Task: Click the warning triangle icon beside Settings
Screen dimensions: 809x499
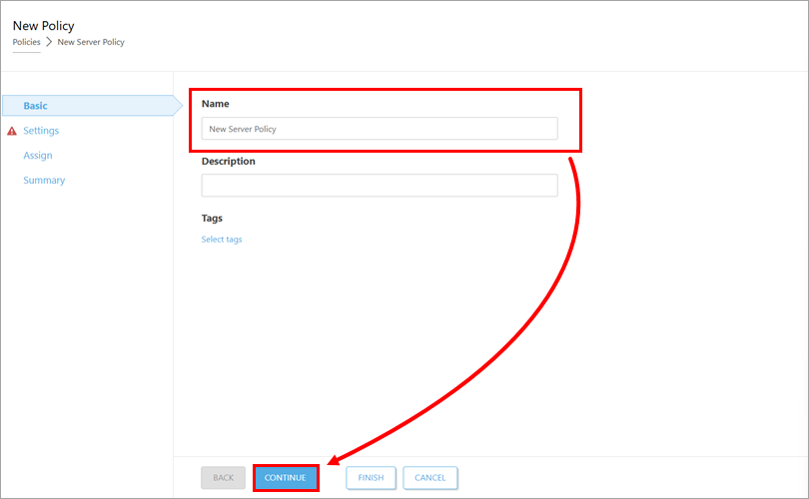Action: (11, 131)
